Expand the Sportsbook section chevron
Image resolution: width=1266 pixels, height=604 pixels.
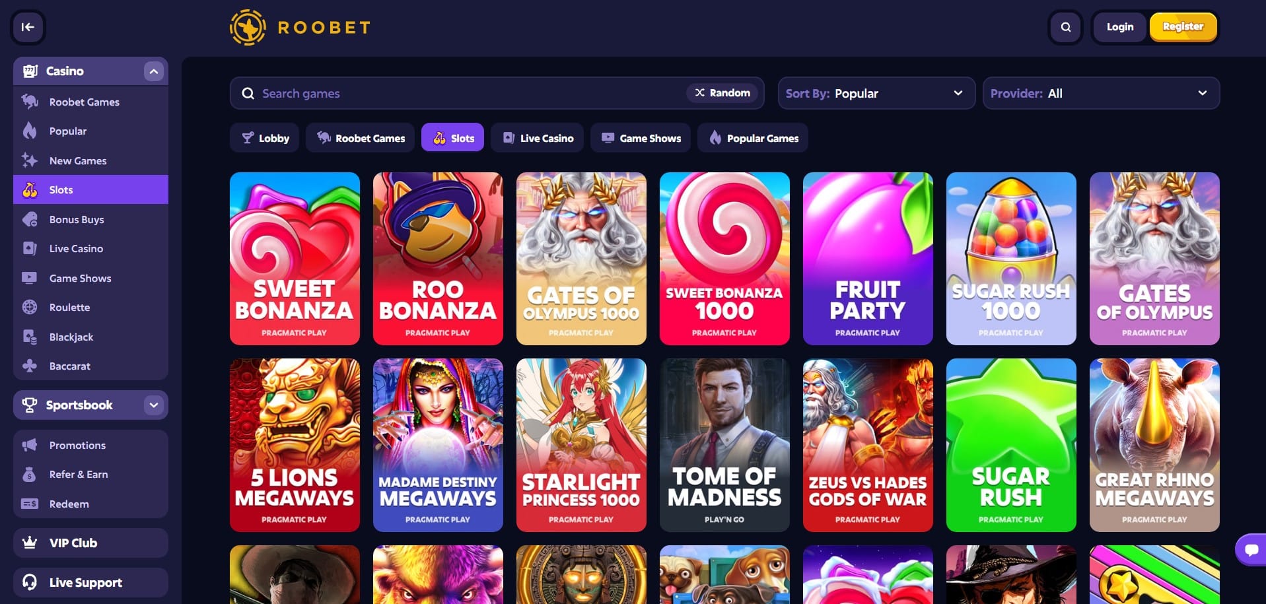click(x=153, y=405)
